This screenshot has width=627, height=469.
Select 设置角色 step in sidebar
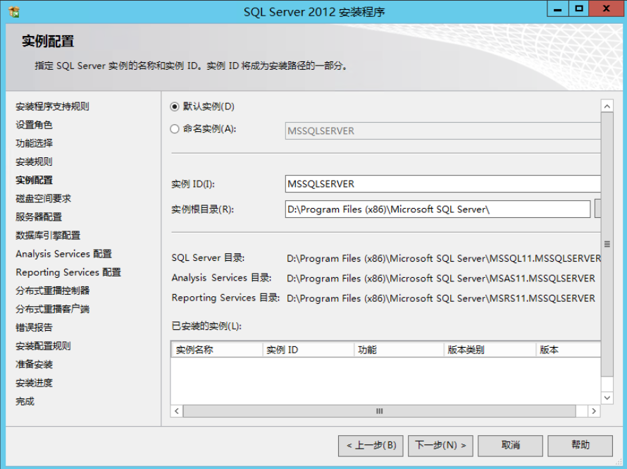34,125
